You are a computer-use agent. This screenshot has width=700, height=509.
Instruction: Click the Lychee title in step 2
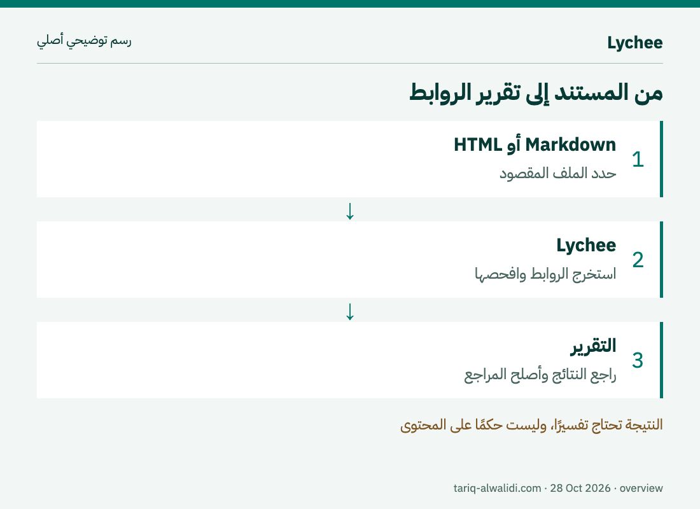click(586, 246)
